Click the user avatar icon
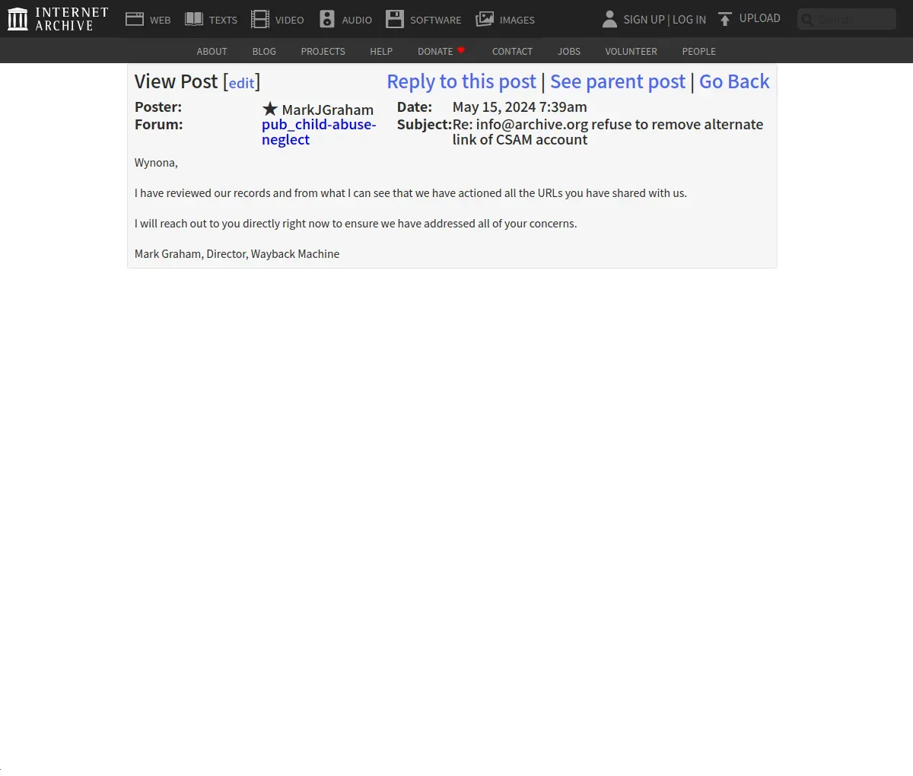This screenshot has height=776, width=913. coord(609,19)
